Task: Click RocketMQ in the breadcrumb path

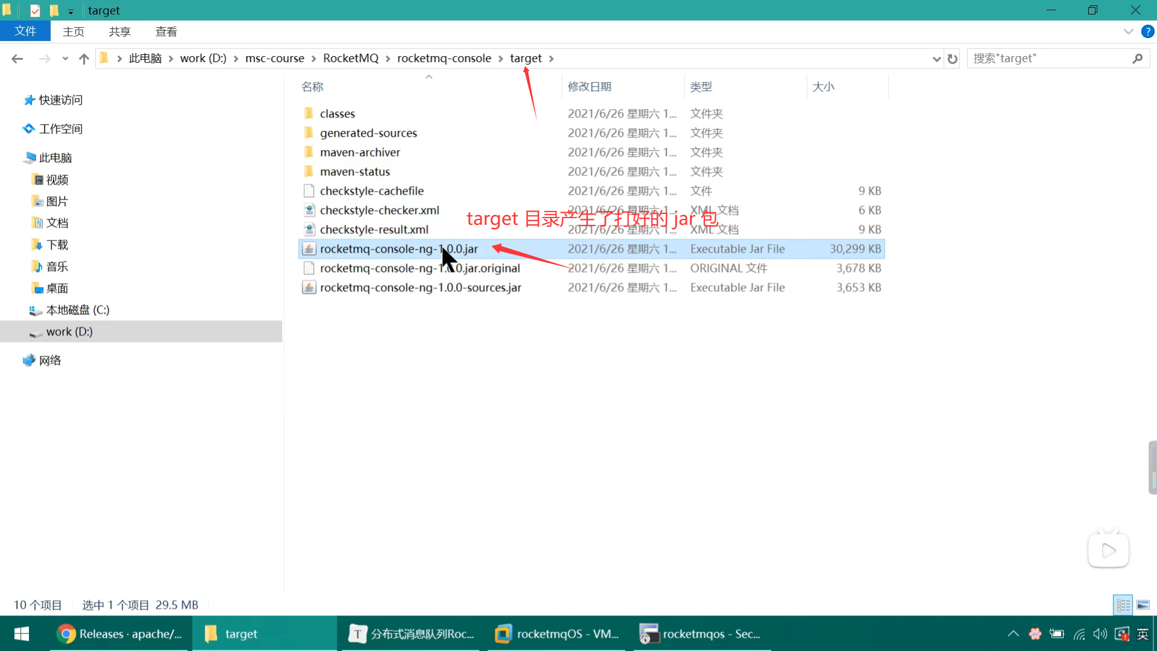Action: click(x=350, y=58)
